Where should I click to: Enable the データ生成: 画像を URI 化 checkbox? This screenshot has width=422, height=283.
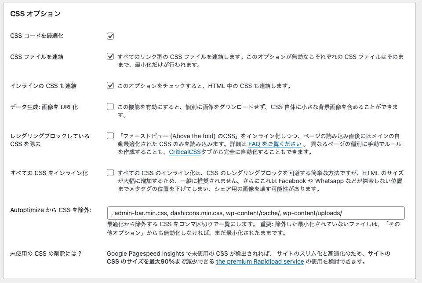tap(110, 107)
